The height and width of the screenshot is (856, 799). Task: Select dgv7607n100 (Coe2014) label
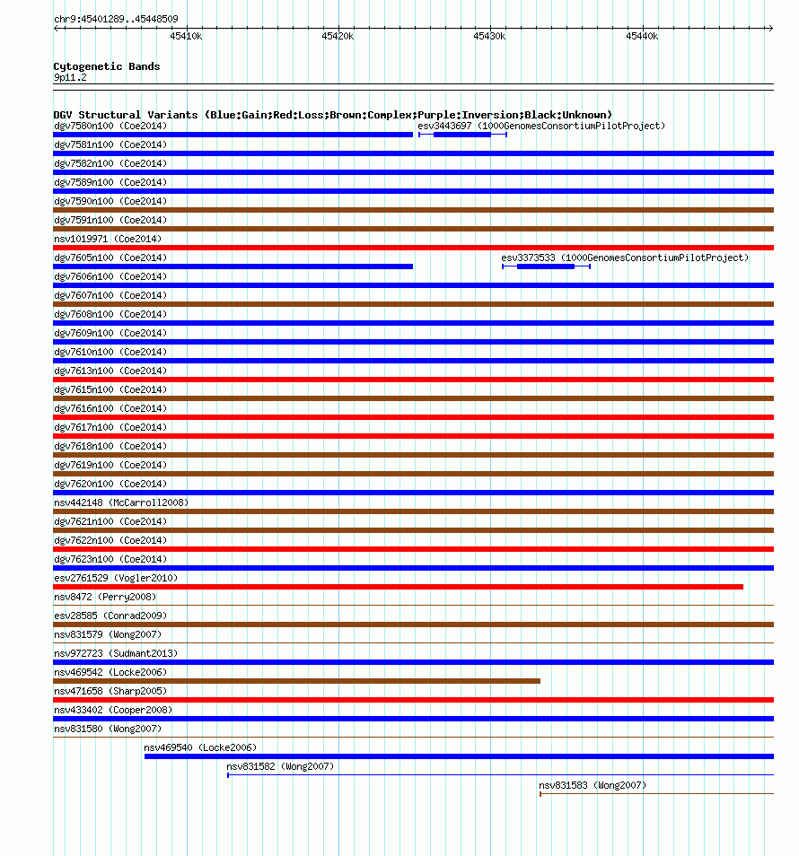point(110,295)
